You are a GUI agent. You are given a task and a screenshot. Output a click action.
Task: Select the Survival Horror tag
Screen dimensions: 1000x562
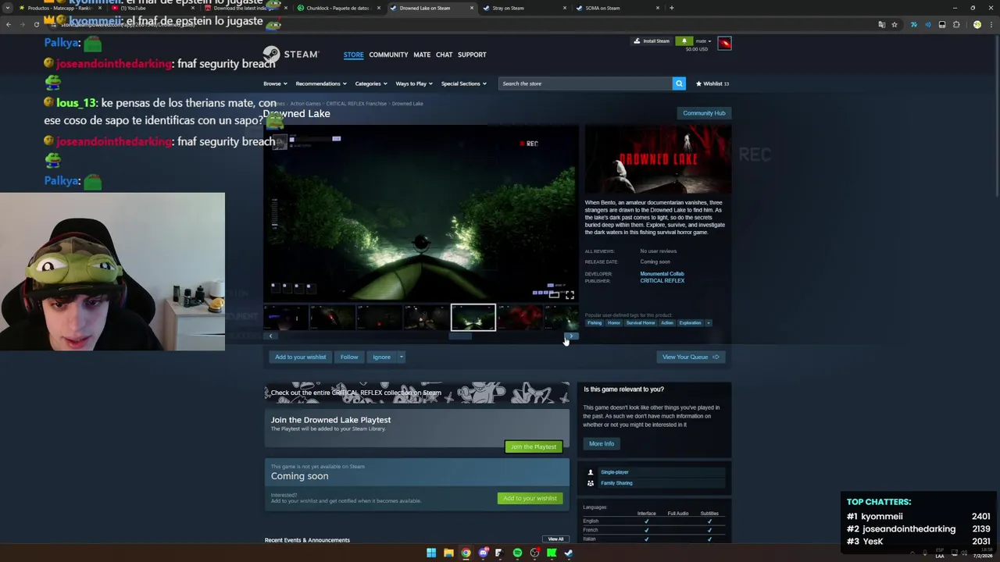640,323
